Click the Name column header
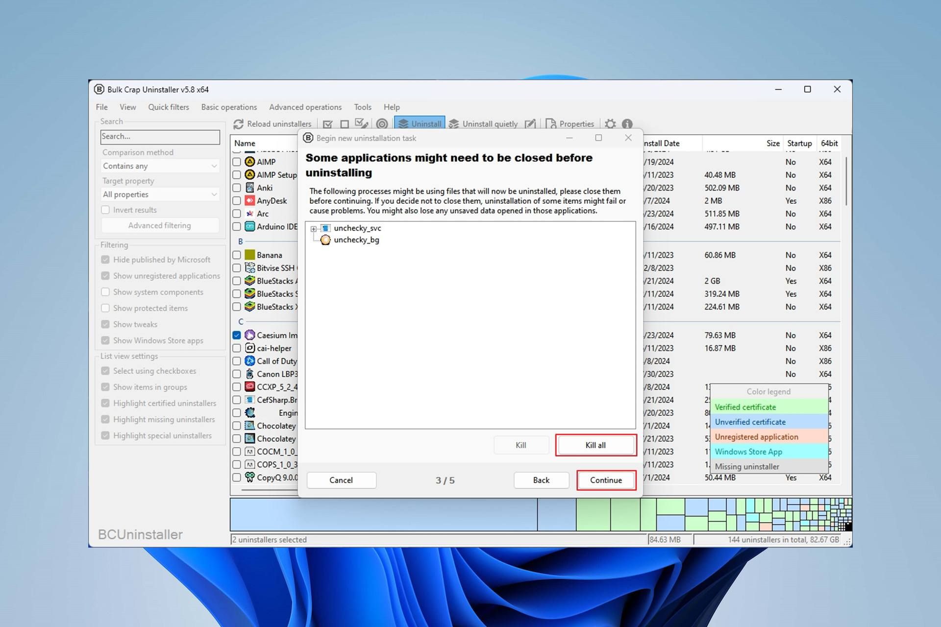Screen dimensions: 941x627 pyautogui.click(x=264, y=143)
